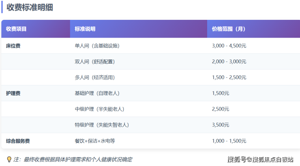The image size is (300, 166).
Task: Select the 标准说明 column header
Action: (x=85, y=29)
